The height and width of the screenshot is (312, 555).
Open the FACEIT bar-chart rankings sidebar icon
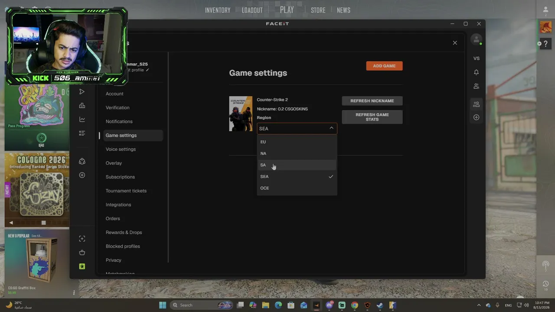pyautogui.click(x=82, y=106)
